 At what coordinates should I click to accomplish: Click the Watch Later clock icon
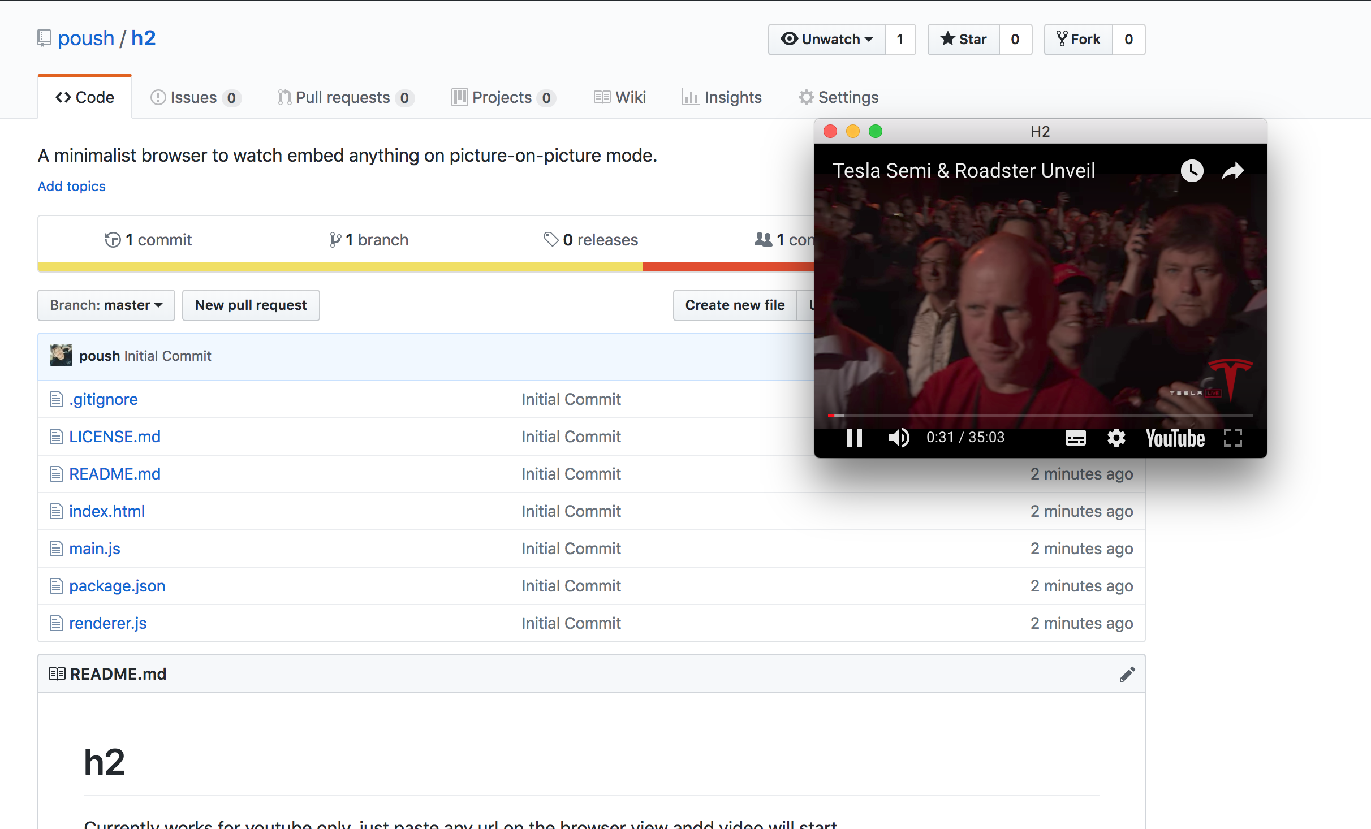[1192, 171]
